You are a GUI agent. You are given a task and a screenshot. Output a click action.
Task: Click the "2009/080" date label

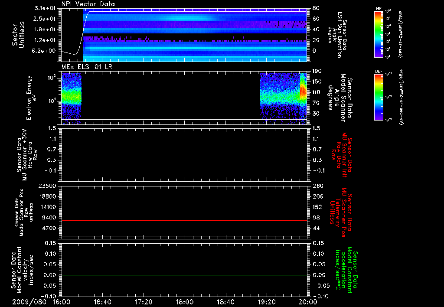[29, 302]
